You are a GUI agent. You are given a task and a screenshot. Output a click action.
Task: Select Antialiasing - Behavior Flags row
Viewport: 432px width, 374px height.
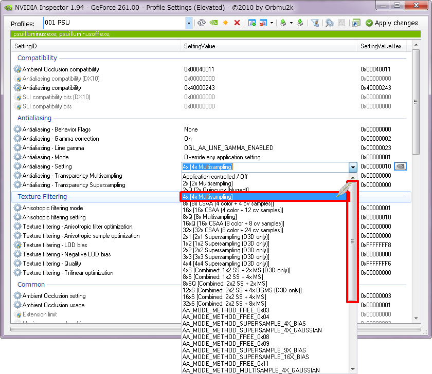[x=209, y=129]
